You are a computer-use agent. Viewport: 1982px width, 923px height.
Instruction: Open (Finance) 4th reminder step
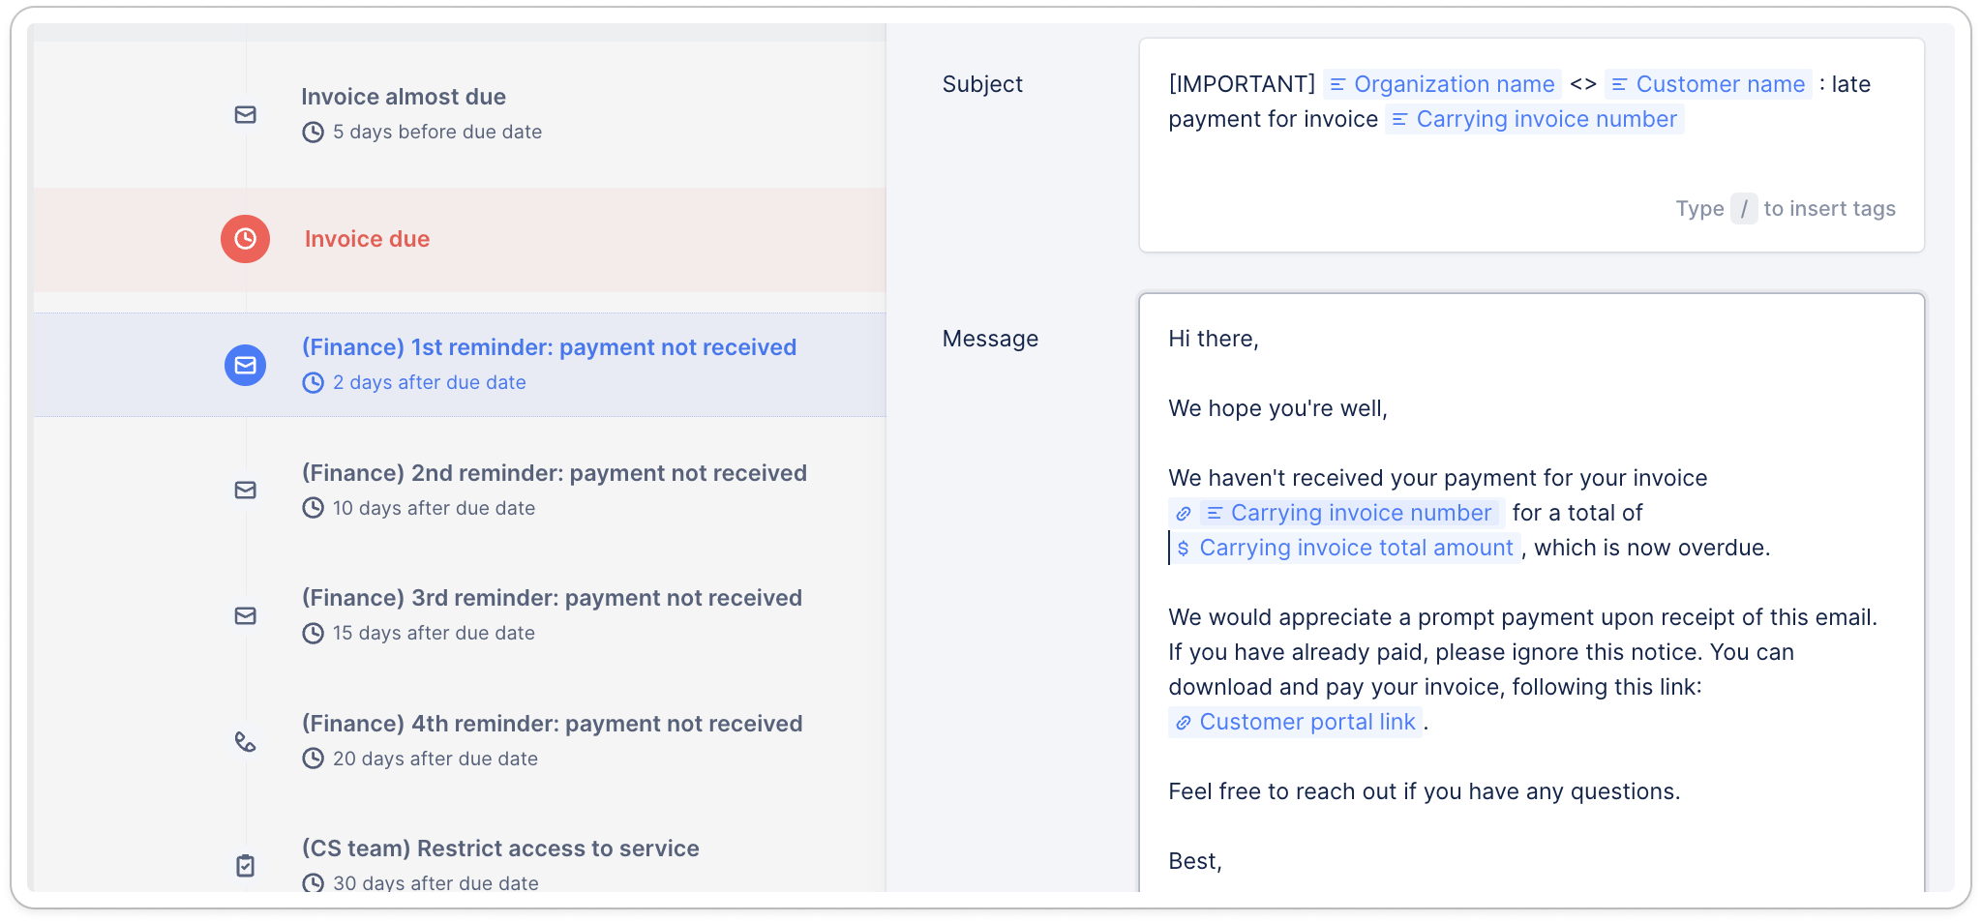point(552,724)
